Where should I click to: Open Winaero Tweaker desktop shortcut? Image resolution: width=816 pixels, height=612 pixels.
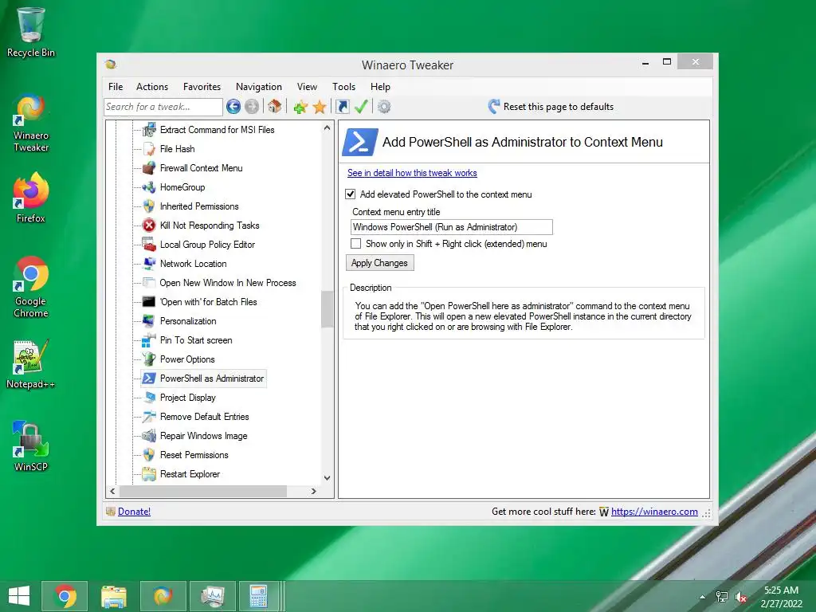pyautogui.click(x=31, y=123)
